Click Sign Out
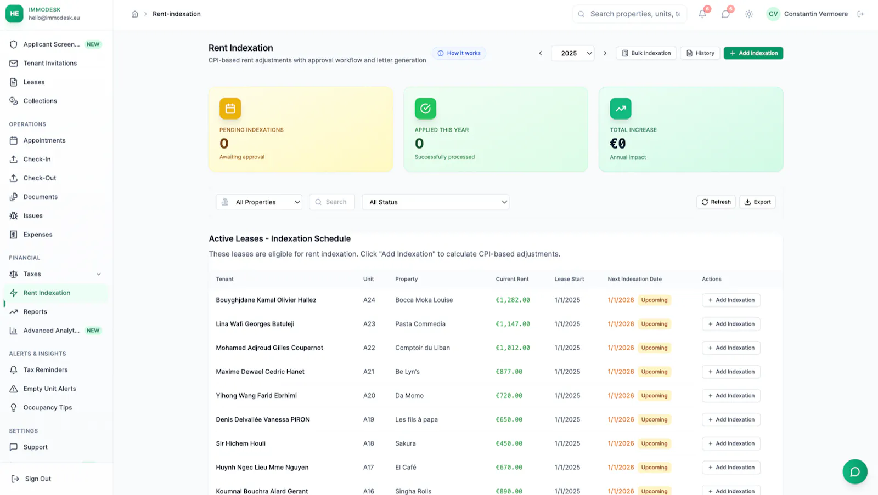Image resolution: width=878 pixels, height=495 pixels. [x=32, y=479]
